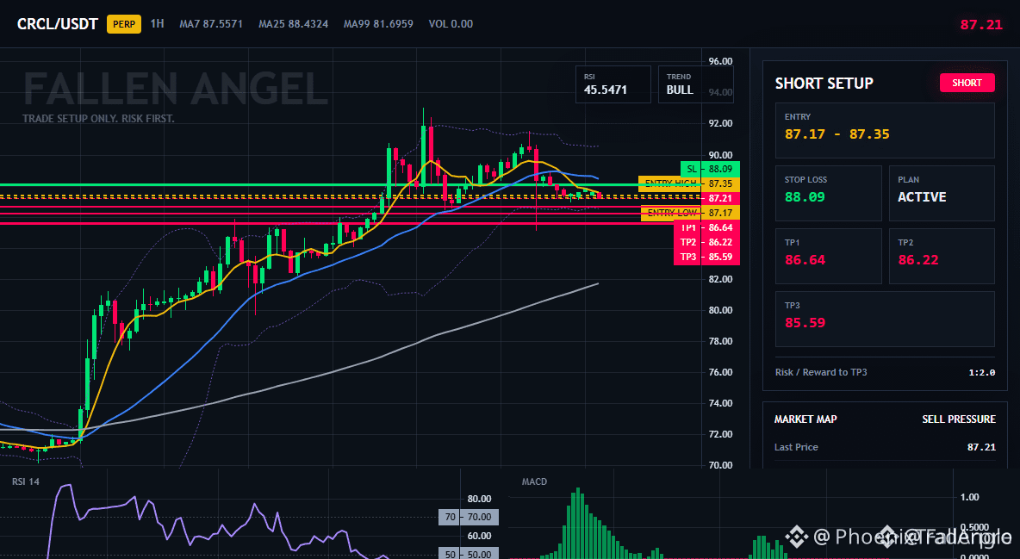The height and width of the screenshot is (559, 1020).
Task: Click the SHORT SETUP panel heading
Action: (824, 84)
